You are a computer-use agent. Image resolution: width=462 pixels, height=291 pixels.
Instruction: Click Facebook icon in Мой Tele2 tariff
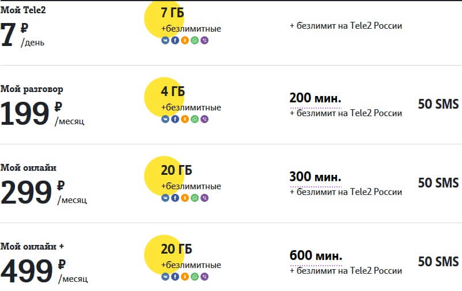click(175, 40)
